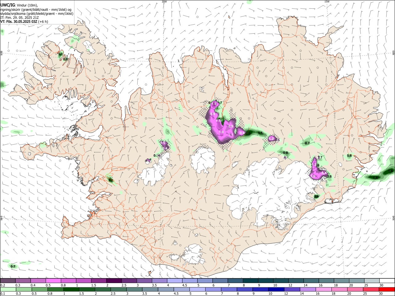Click the 'IT: Fim. 29. 05. 2025 21Z' line
The height and width of the screenshot is (296, 395).
(19, 18)
